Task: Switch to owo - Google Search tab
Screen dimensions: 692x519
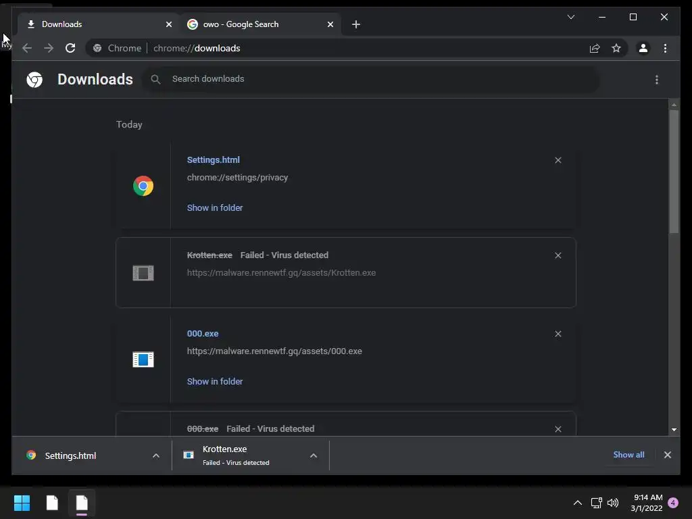Action: pyautogui.click(x=261, y=24)
